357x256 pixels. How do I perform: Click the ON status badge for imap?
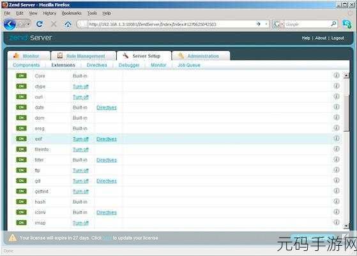coord(21,223)
